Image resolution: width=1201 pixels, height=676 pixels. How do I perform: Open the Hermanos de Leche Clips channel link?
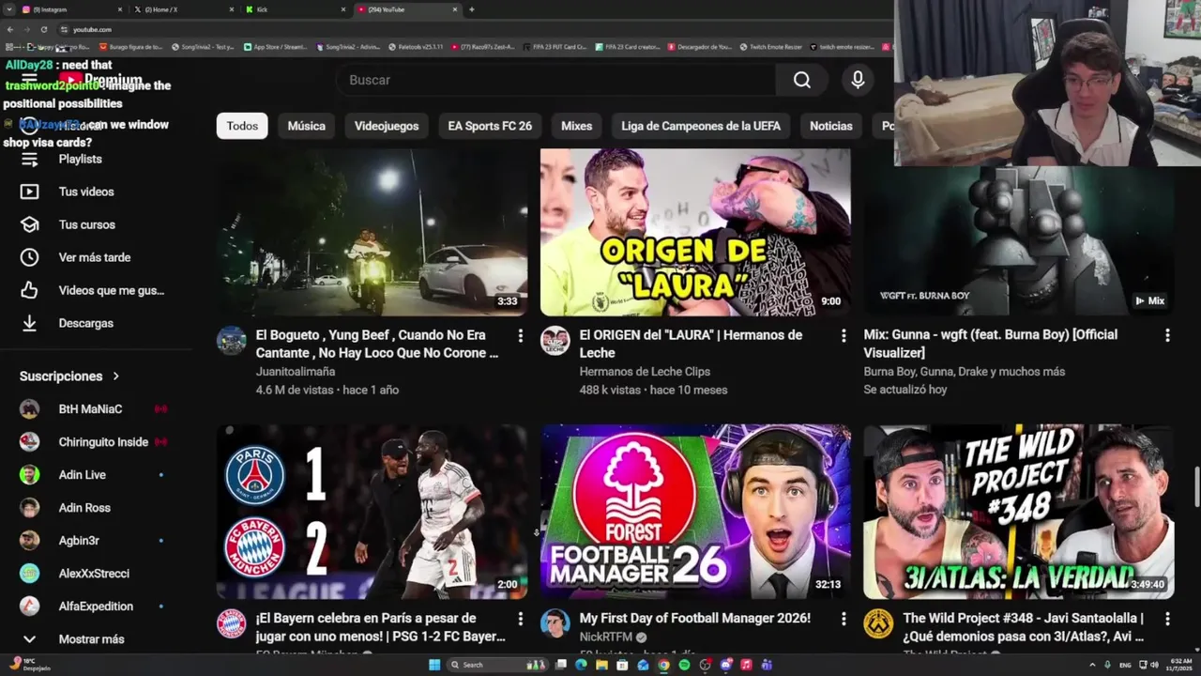tap(645, 372)
